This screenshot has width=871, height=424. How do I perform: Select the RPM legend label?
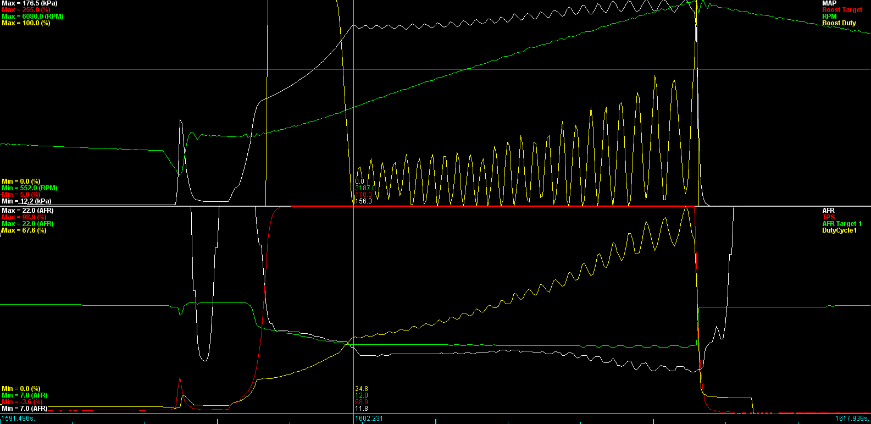pyautogui.click(x=829, y=16)
